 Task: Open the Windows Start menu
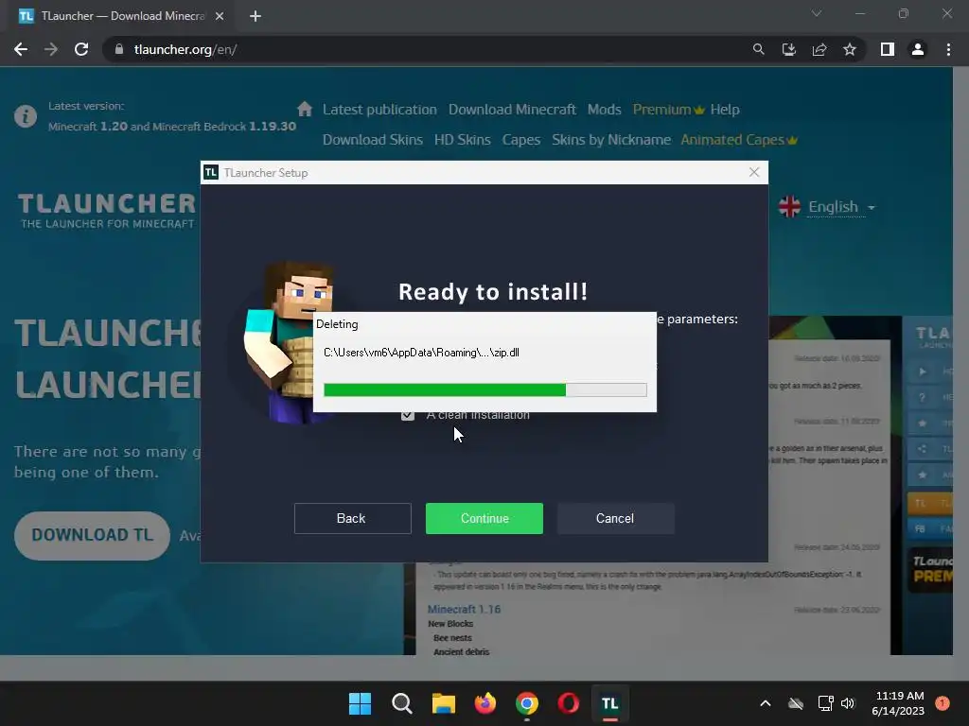coord(360,703)
